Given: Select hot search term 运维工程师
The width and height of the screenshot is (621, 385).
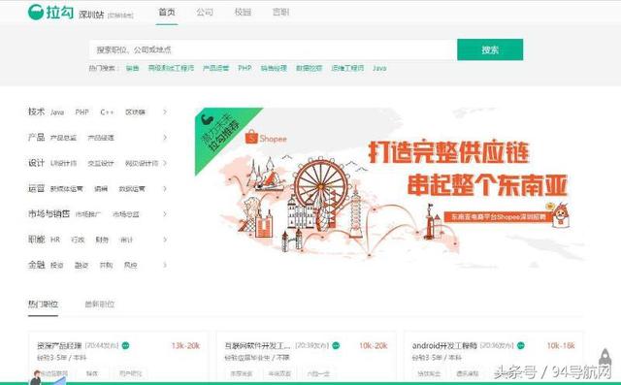Looking at the screenshot, I should [347, 68].
